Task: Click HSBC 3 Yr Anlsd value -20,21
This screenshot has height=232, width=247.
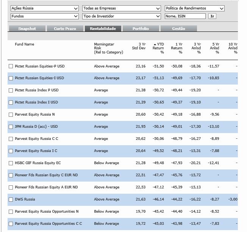Action: [x=195, y=163]
